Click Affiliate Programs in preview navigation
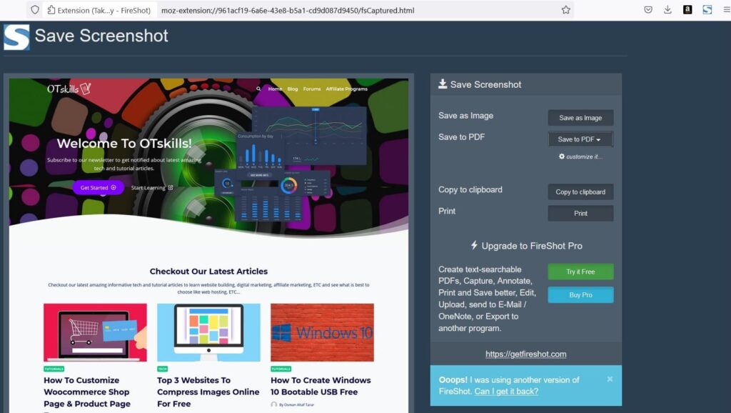The width and height of the screenshot is (731, 413). pos(347,89)
